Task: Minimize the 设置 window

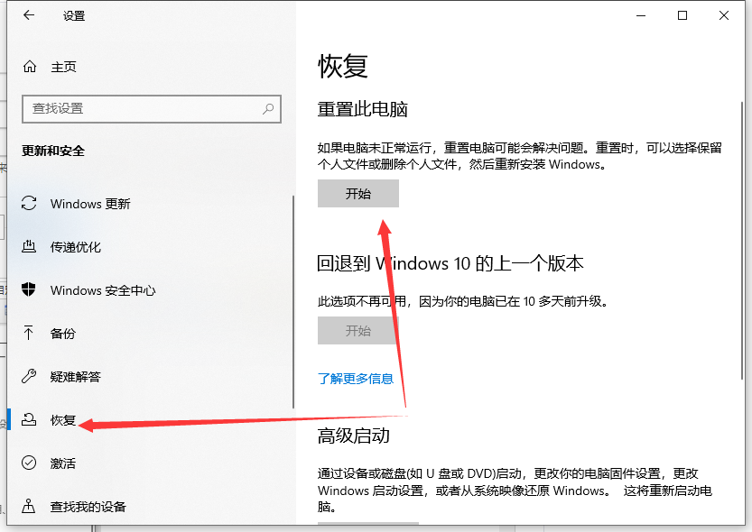Action: coord(640,15)
